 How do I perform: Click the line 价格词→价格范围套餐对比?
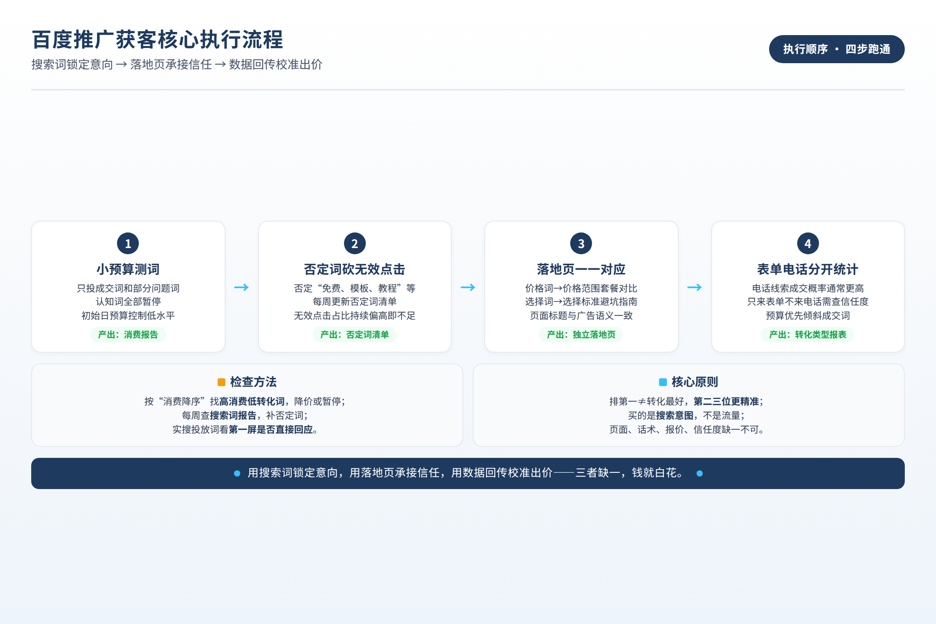pos(581,288)
